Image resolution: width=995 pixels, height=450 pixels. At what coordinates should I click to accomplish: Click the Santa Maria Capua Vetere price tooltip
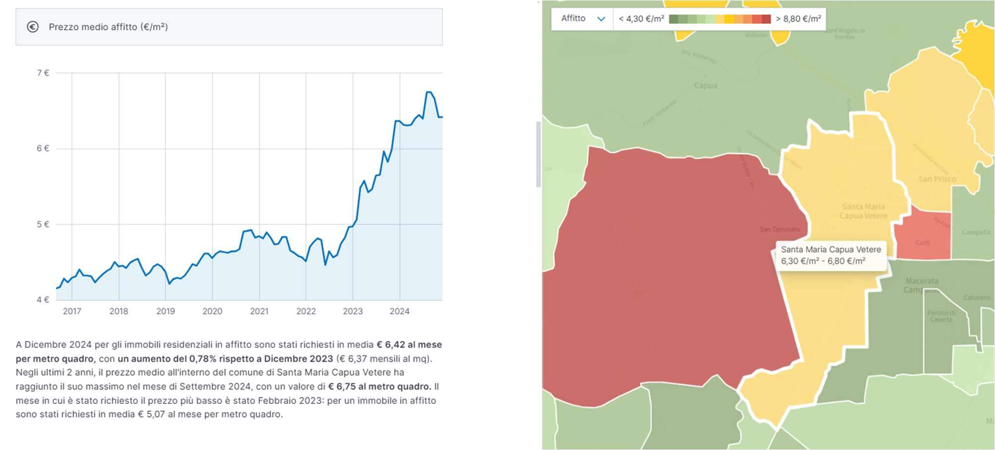coord(831,255)
